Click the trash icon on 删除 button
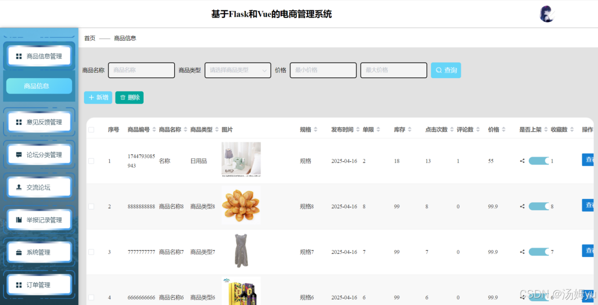Viewport: 598px width, 305px height. pos(123,98)
